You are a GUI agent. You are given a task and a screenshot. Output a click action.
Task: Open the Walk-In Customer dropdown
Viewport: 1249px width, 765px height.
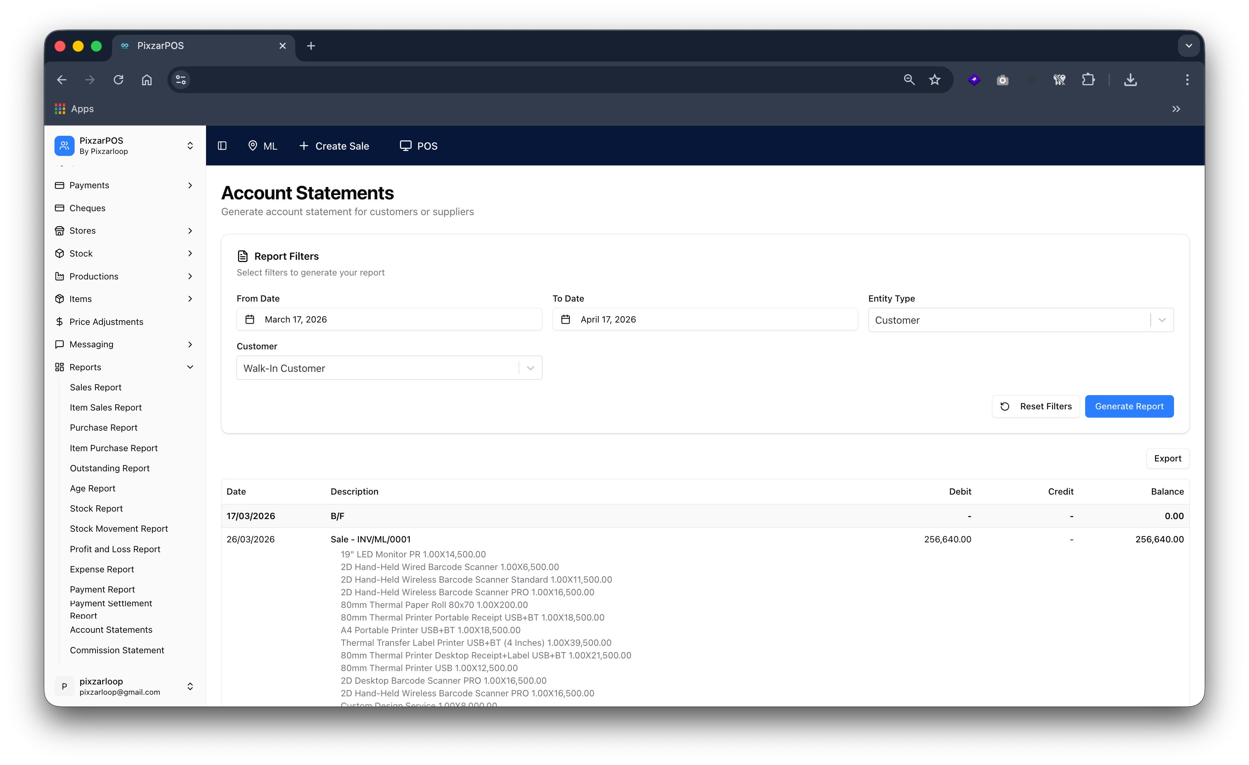pyautogui.click(x=530, y=367)
